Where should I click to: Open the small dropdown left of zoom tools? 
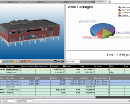click(1, 61)
